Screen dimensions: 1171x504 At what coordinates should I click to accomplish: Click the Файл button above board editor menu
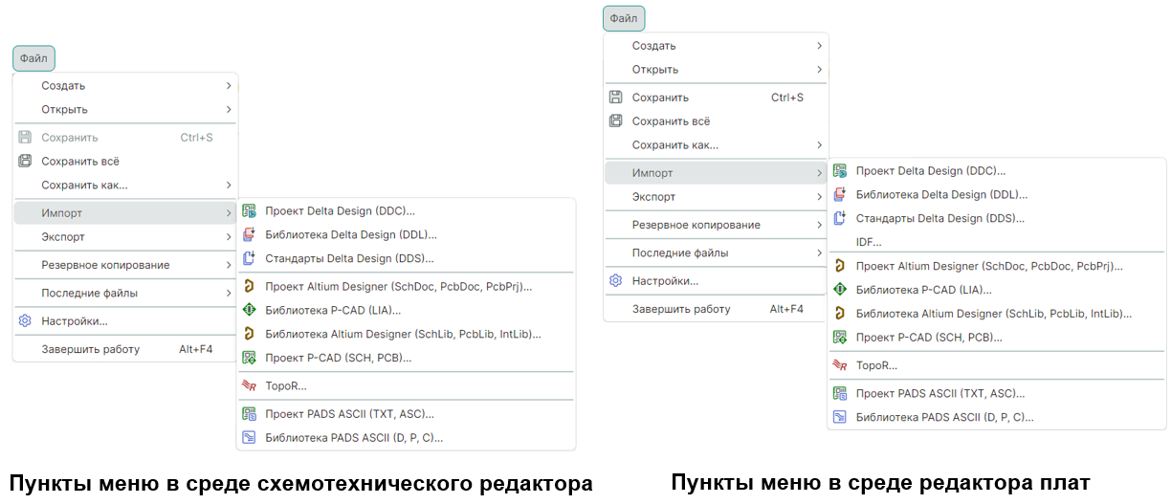tap(624, 18)
